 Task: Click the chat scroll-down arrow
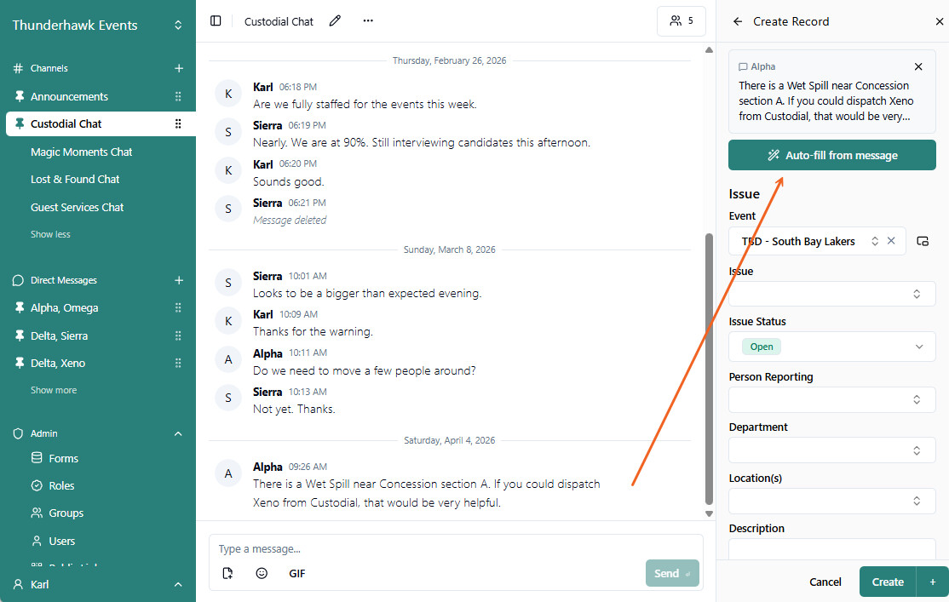(x=709, y=513)
